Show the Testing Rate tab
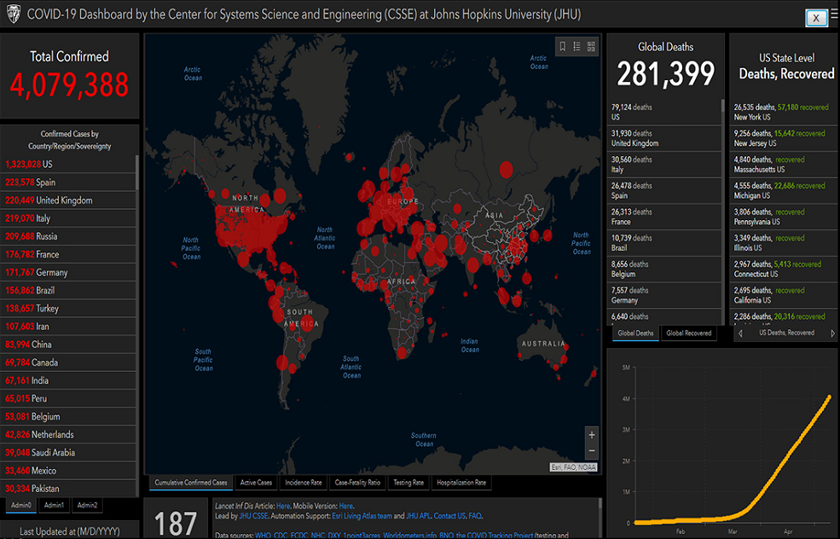 [x=408, y=483]
